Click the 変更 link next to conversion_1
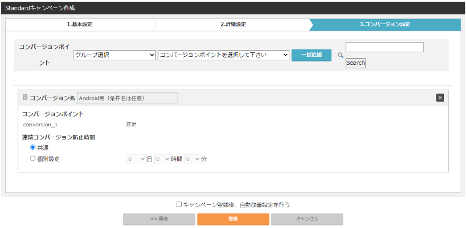 pyautogui.click(x=131, y=125)
